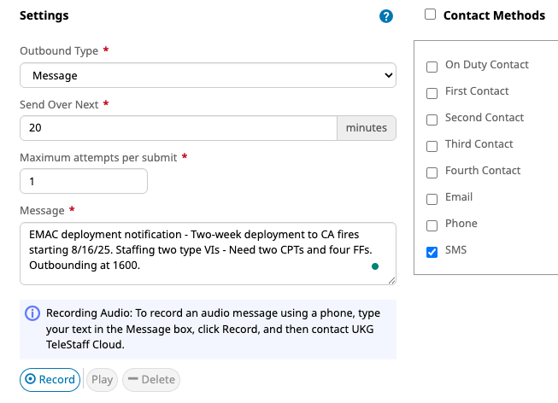Grab the Message box resize handle
558x403 pixels.
pyautogui.click(x=392, y=281)
